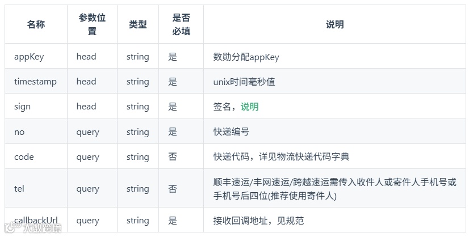
Task: Click the 参数位置 column header
Action: click(92, 24)
